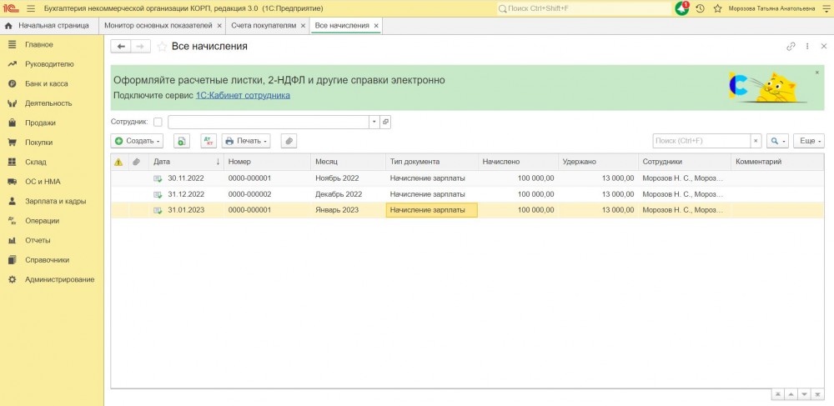Click the list search field Поиск (Ctrl+F)

[701, 141]
